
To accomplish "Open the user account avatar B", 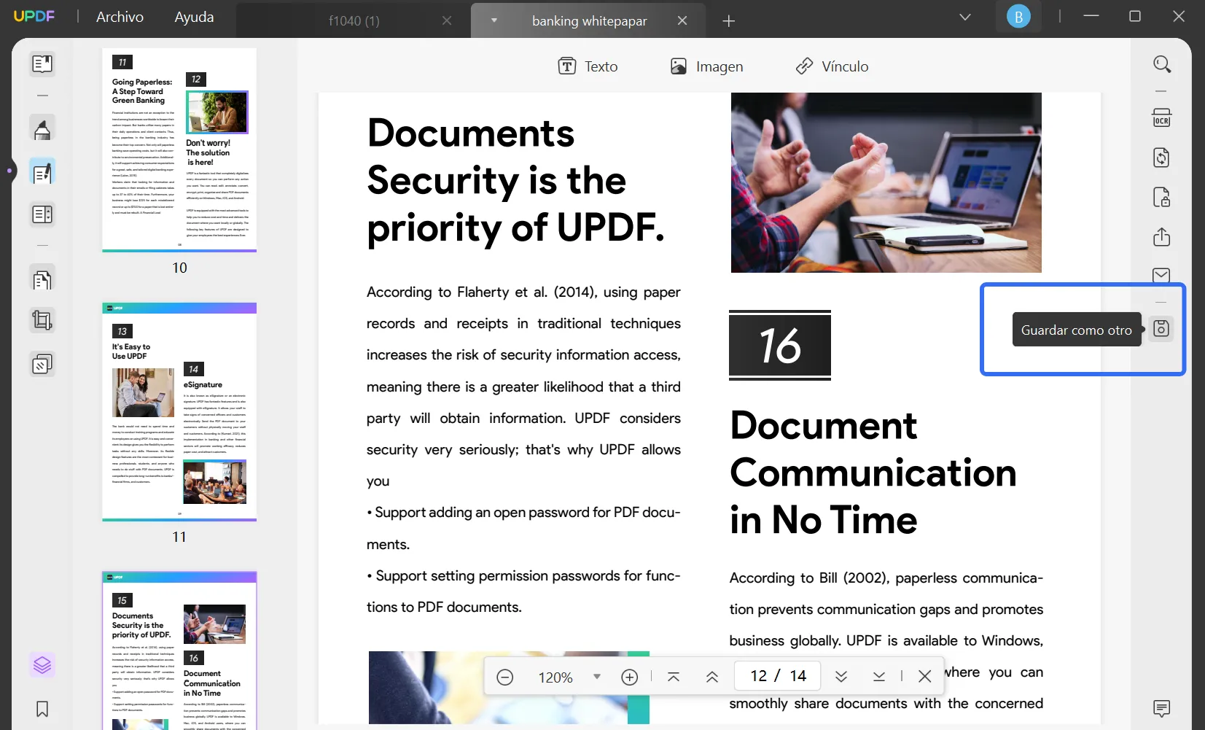I will [x=1018, y=16].
